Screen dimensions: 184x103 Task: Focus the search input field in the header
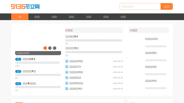[140, 6]
